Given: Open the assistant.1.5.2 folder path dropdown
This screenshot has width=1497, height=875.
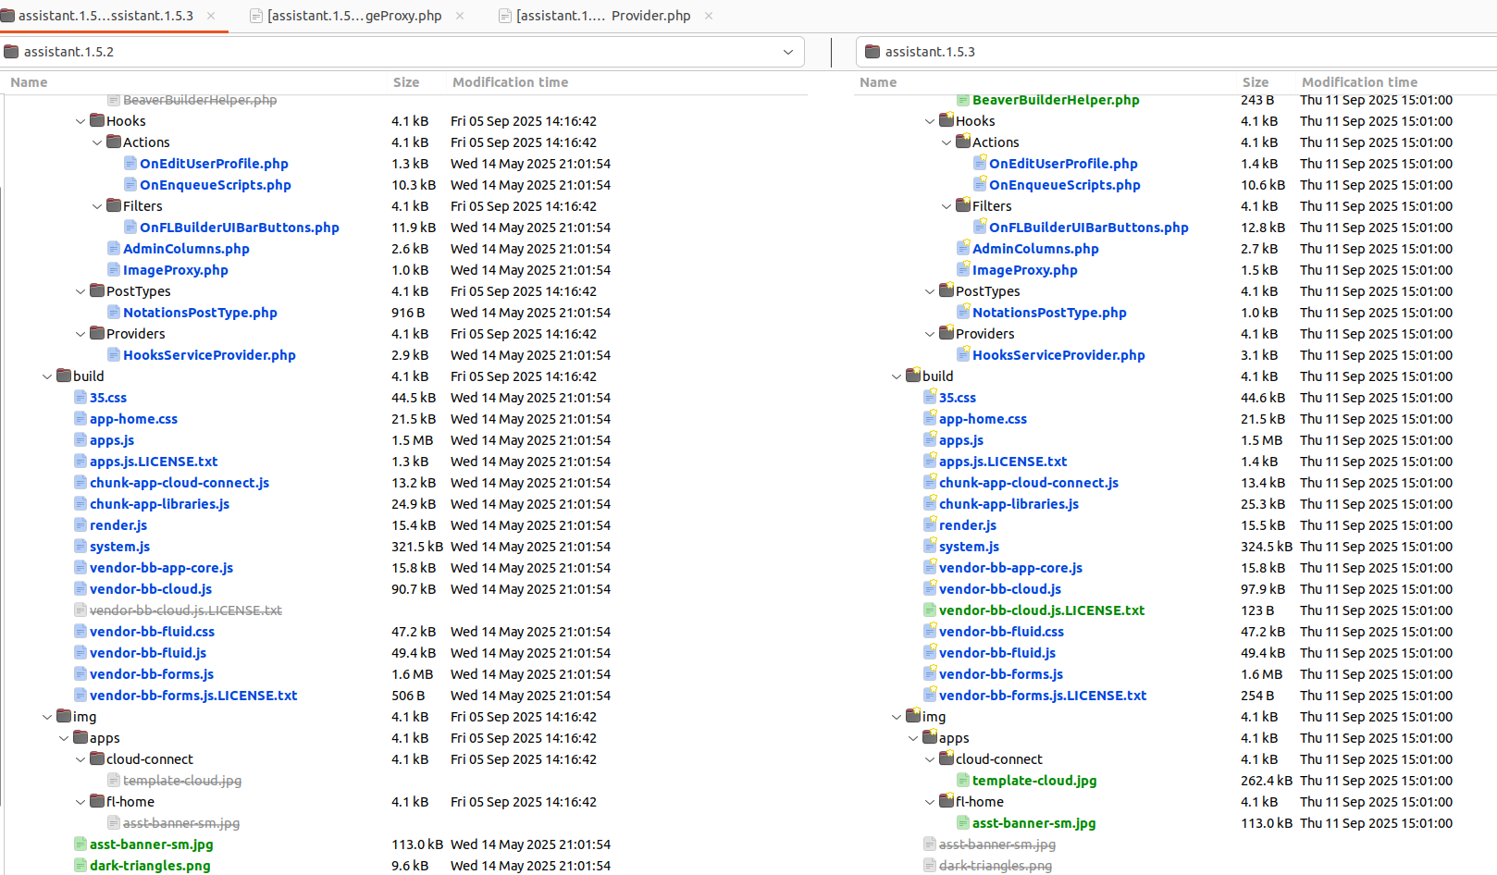Looking at the screenshot, I should pyautogui.click(x=788, y=52).
